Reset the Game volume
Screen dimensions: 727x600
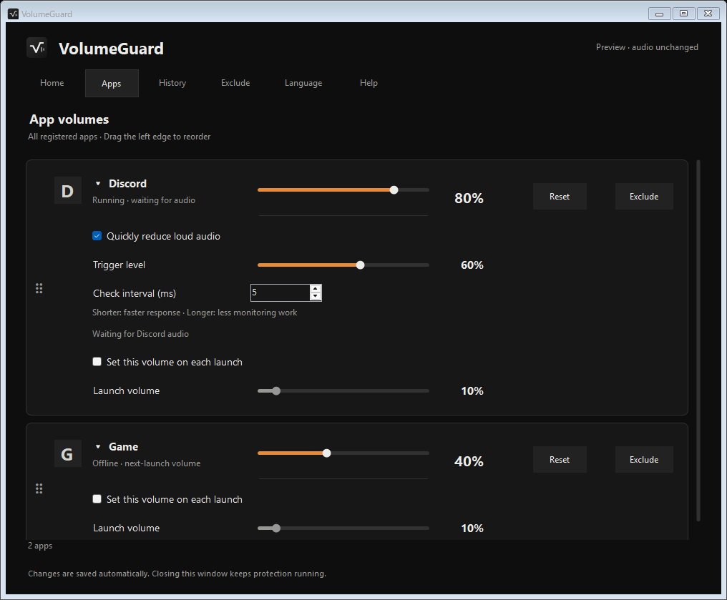click(560, 460)
